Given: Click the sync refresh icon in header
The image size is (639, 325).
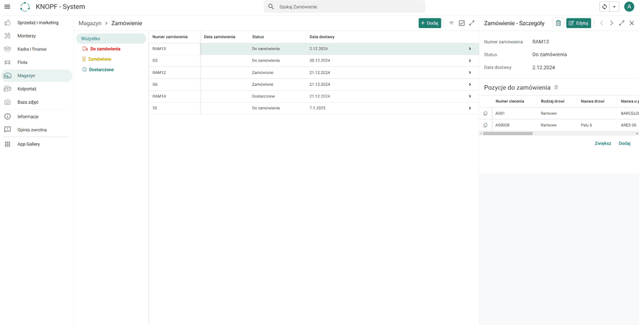Looking at the screenshot, I should pos(604,6).
